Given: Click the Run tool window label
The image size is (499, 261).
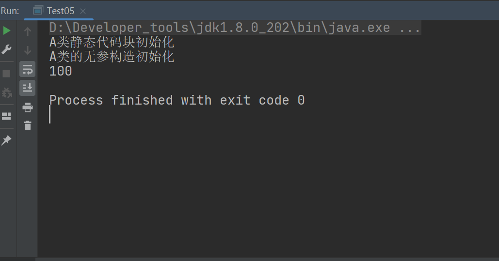Looking at the screenshot, I should point(10,11).
